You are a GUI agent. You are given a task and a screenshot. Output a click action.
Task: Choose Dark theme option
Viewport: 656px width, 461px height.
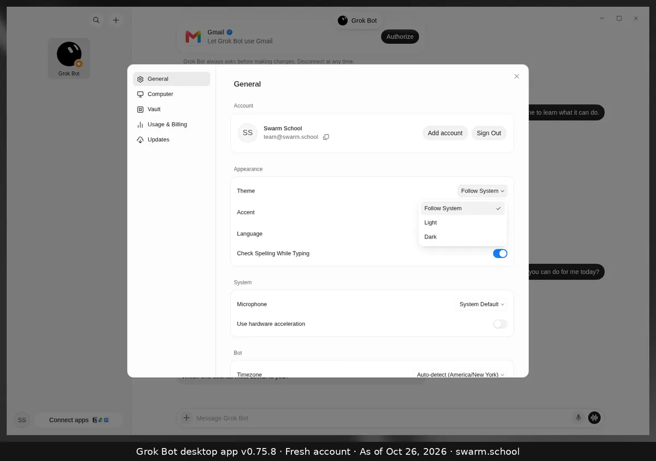[x=463, y=237]
